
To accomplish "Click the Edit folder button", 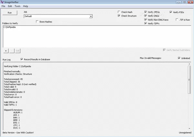I will click(18, 51).
